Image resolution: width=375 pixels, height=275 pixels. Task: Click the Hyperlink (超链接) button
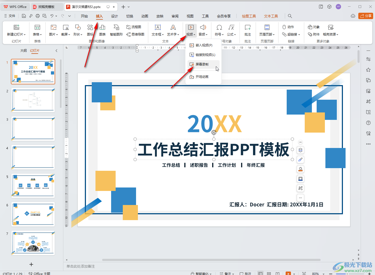tap(291, 34)
